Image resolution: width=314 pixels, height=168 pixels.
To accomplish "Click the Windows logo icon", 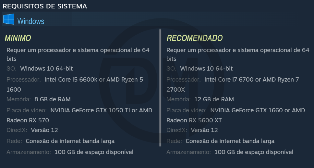I will point(9,19).
